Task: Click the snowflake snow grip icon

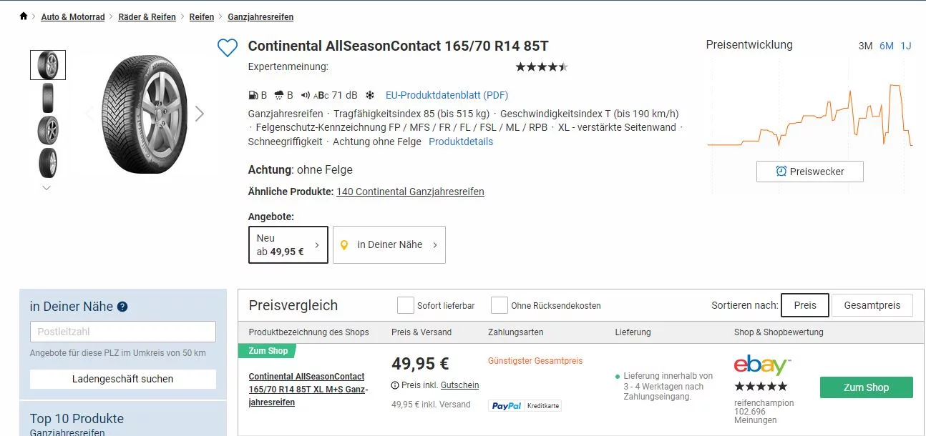Action: coord(370,95)
